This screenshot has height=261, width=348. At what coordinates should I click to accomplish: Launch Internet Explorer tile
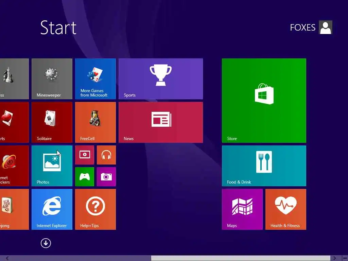[52, 209]
